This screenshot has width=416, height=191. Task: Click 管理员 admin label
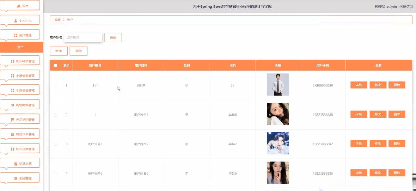coord(386,7)
